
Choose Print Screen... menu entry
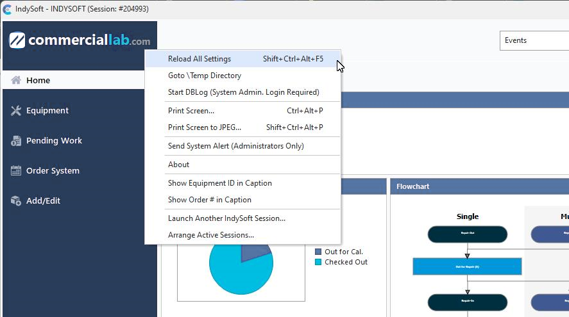[x=242, y=111]
